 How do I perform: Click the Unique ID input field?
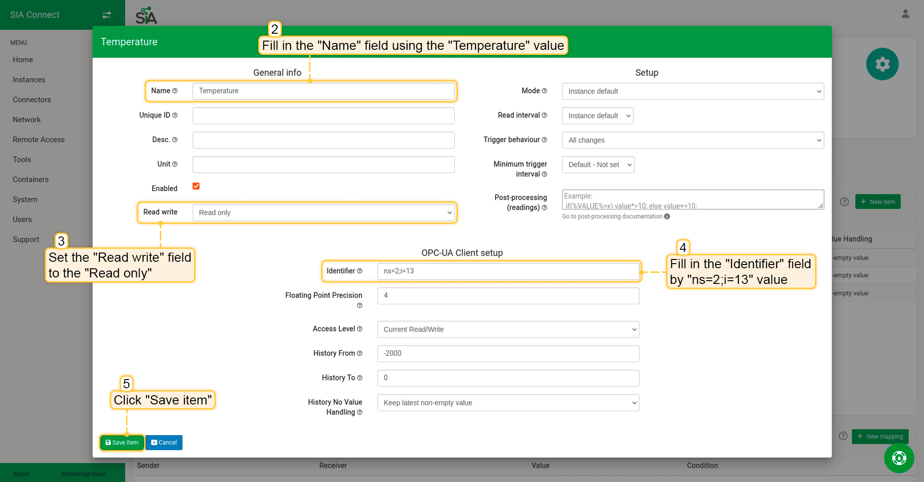click(323, 115)
